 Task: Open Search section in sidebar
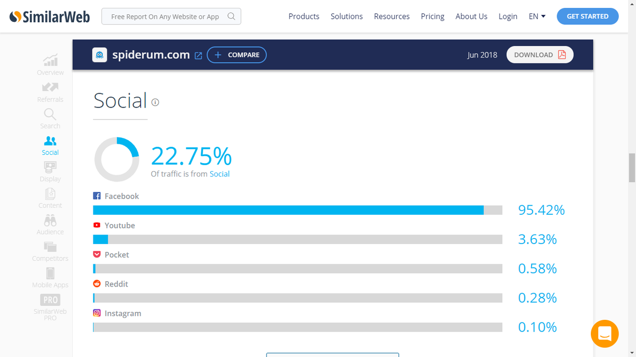pyautogui.click(x=50, y=119)
